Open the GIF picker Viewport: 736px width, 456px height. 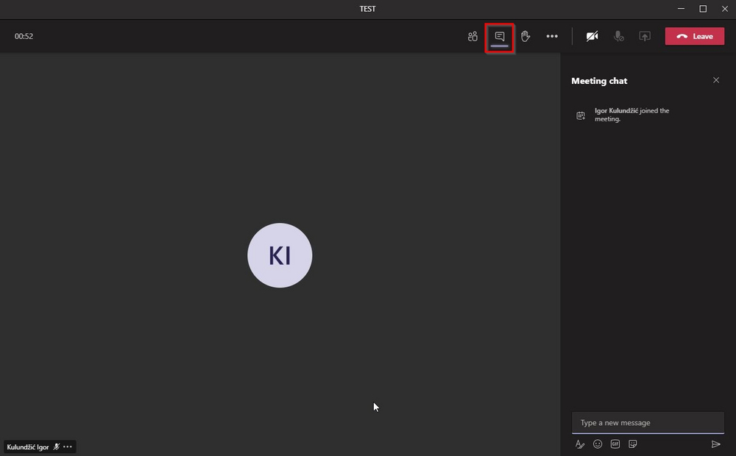(x=615, y=443)
